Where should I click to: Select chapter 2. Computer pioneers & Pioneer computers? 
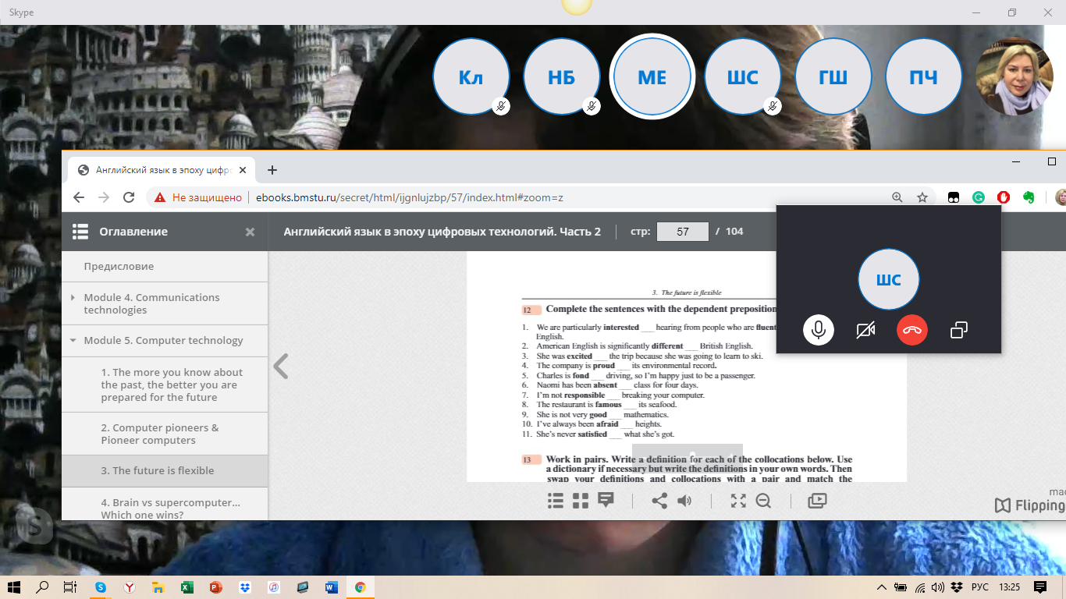(x=160, y=434)
